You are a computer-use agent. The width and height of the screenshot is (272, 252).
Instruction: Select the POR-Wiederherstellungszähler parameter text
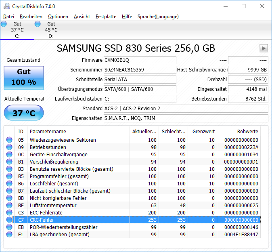tap(63, 227)
